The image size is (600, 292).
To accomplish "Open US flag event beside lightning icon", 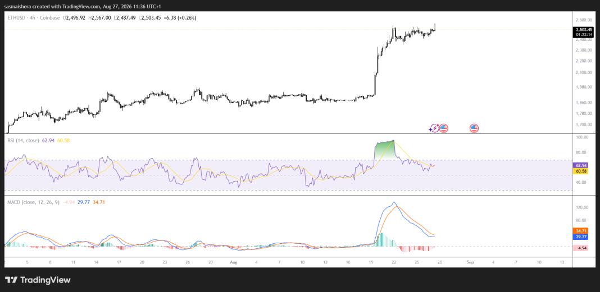I will (443, 128).
